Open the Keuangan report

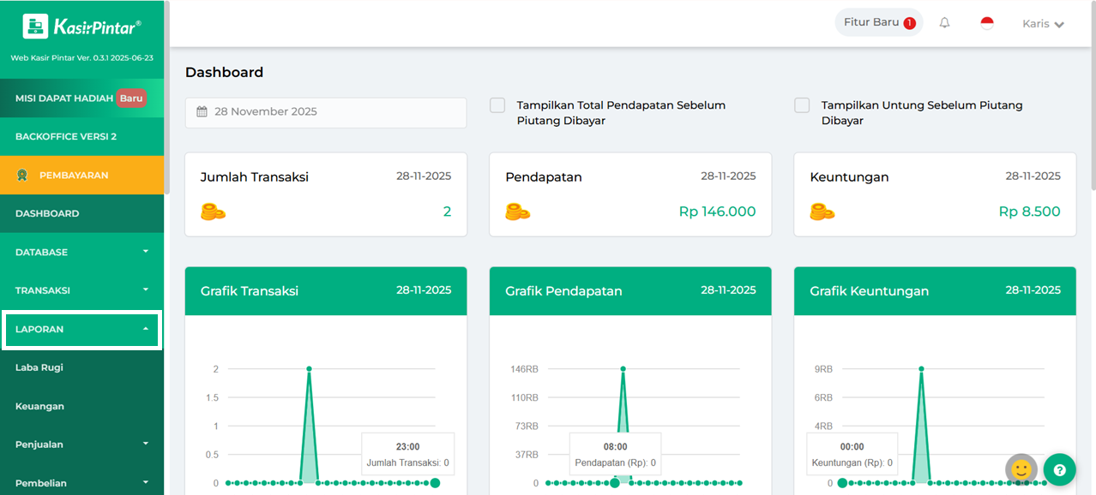39,406
